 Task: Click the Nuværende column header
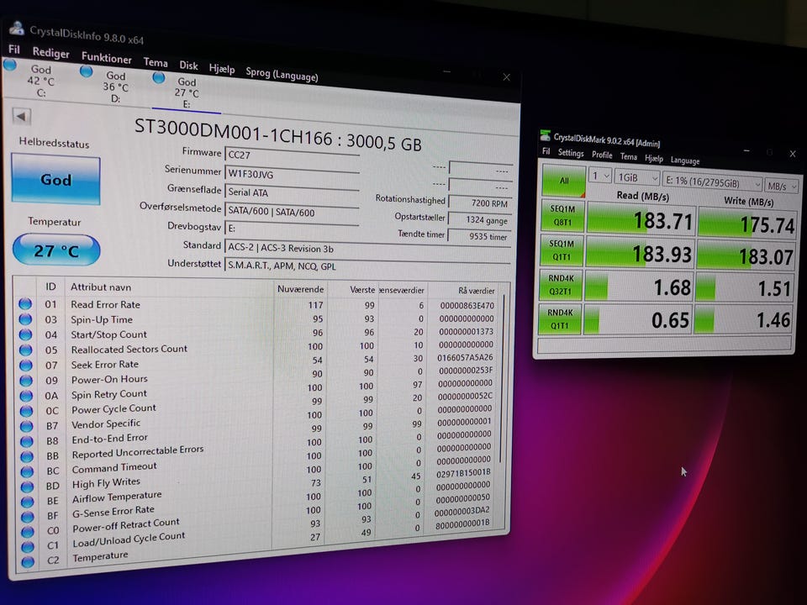[301, 289]
